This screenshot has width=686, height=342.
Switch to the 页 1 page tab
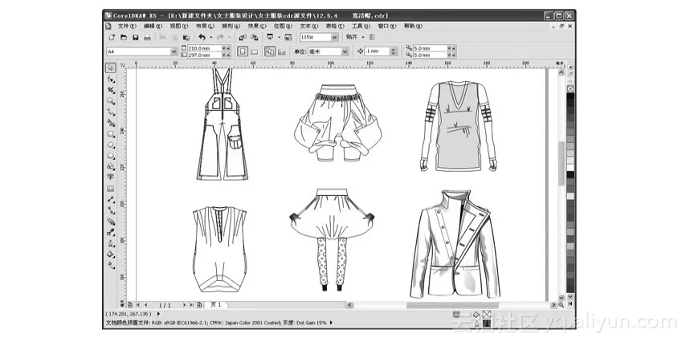pyautogui.click(x=216, y=305)
